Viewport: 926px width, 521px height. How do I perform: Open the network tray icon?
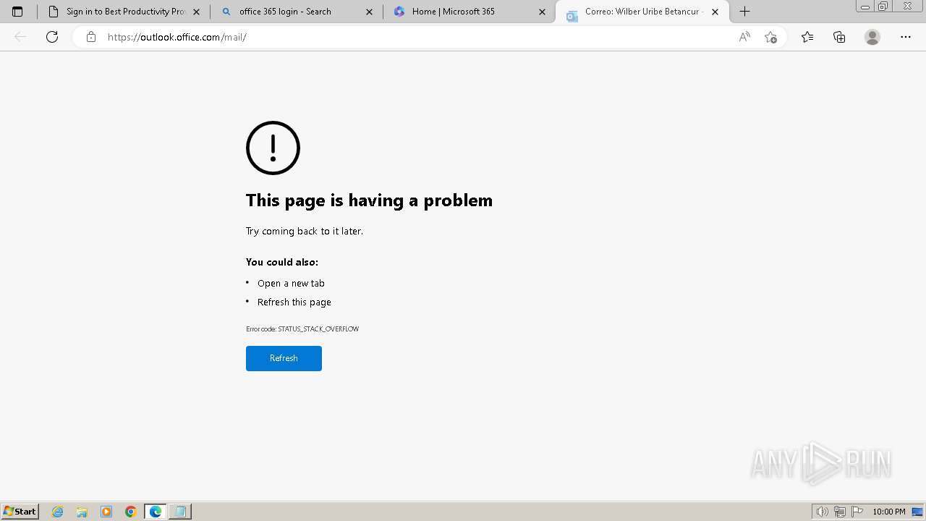pyautogui.click(x=840, y=512)
